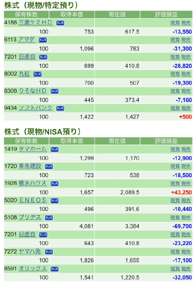Click the +500 profit value
195x282 pixels.
[185, 117]
